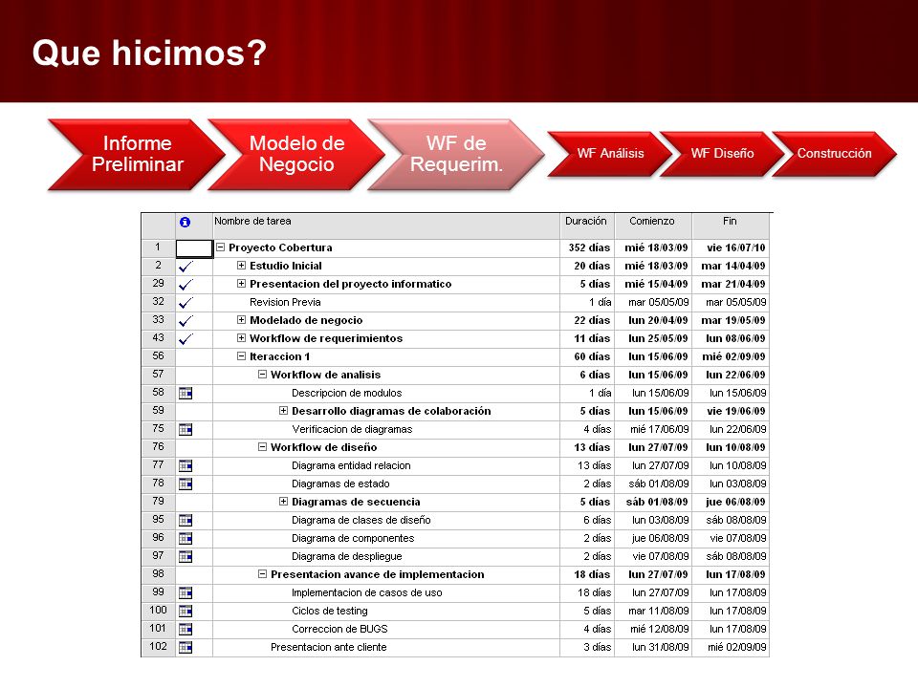
Task: Collapse Presentacion avance de implementacion group
Action: pos(262,574)
